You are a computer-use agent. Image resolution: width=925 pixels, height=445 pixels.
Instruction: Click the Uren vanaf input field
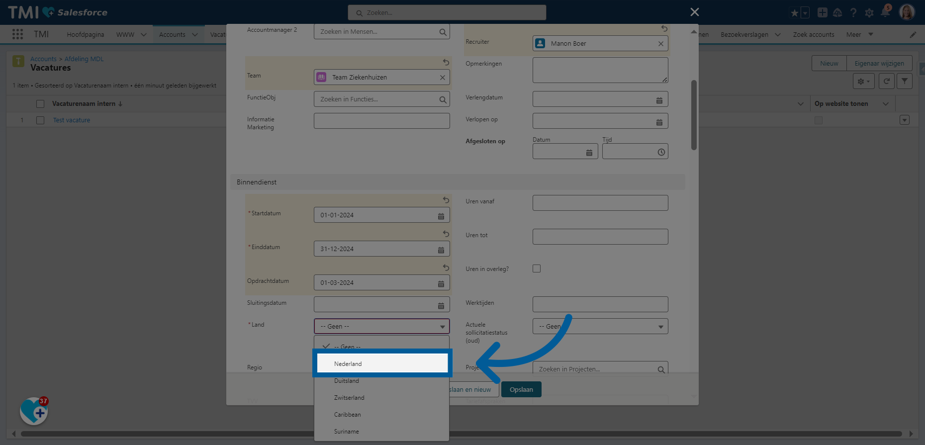click(600, 203)
